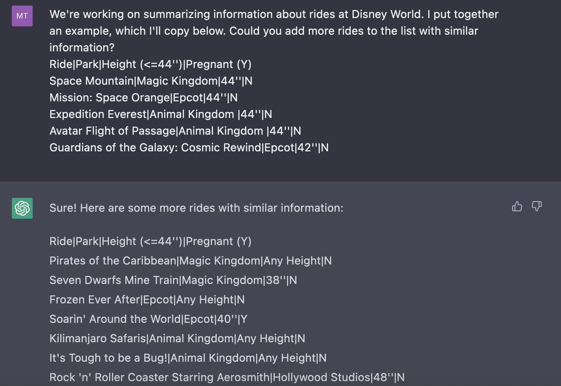Screen dimensions: 561x386
Task: Click the green ChatGPT logo avatar
Action: pos(22,208)
